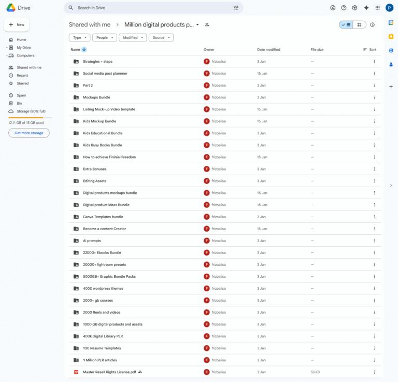Switch to list layout view
The image size is (398, 382).
(346, 24)
